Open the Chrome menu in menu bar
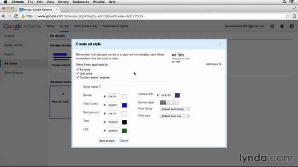 18,2
